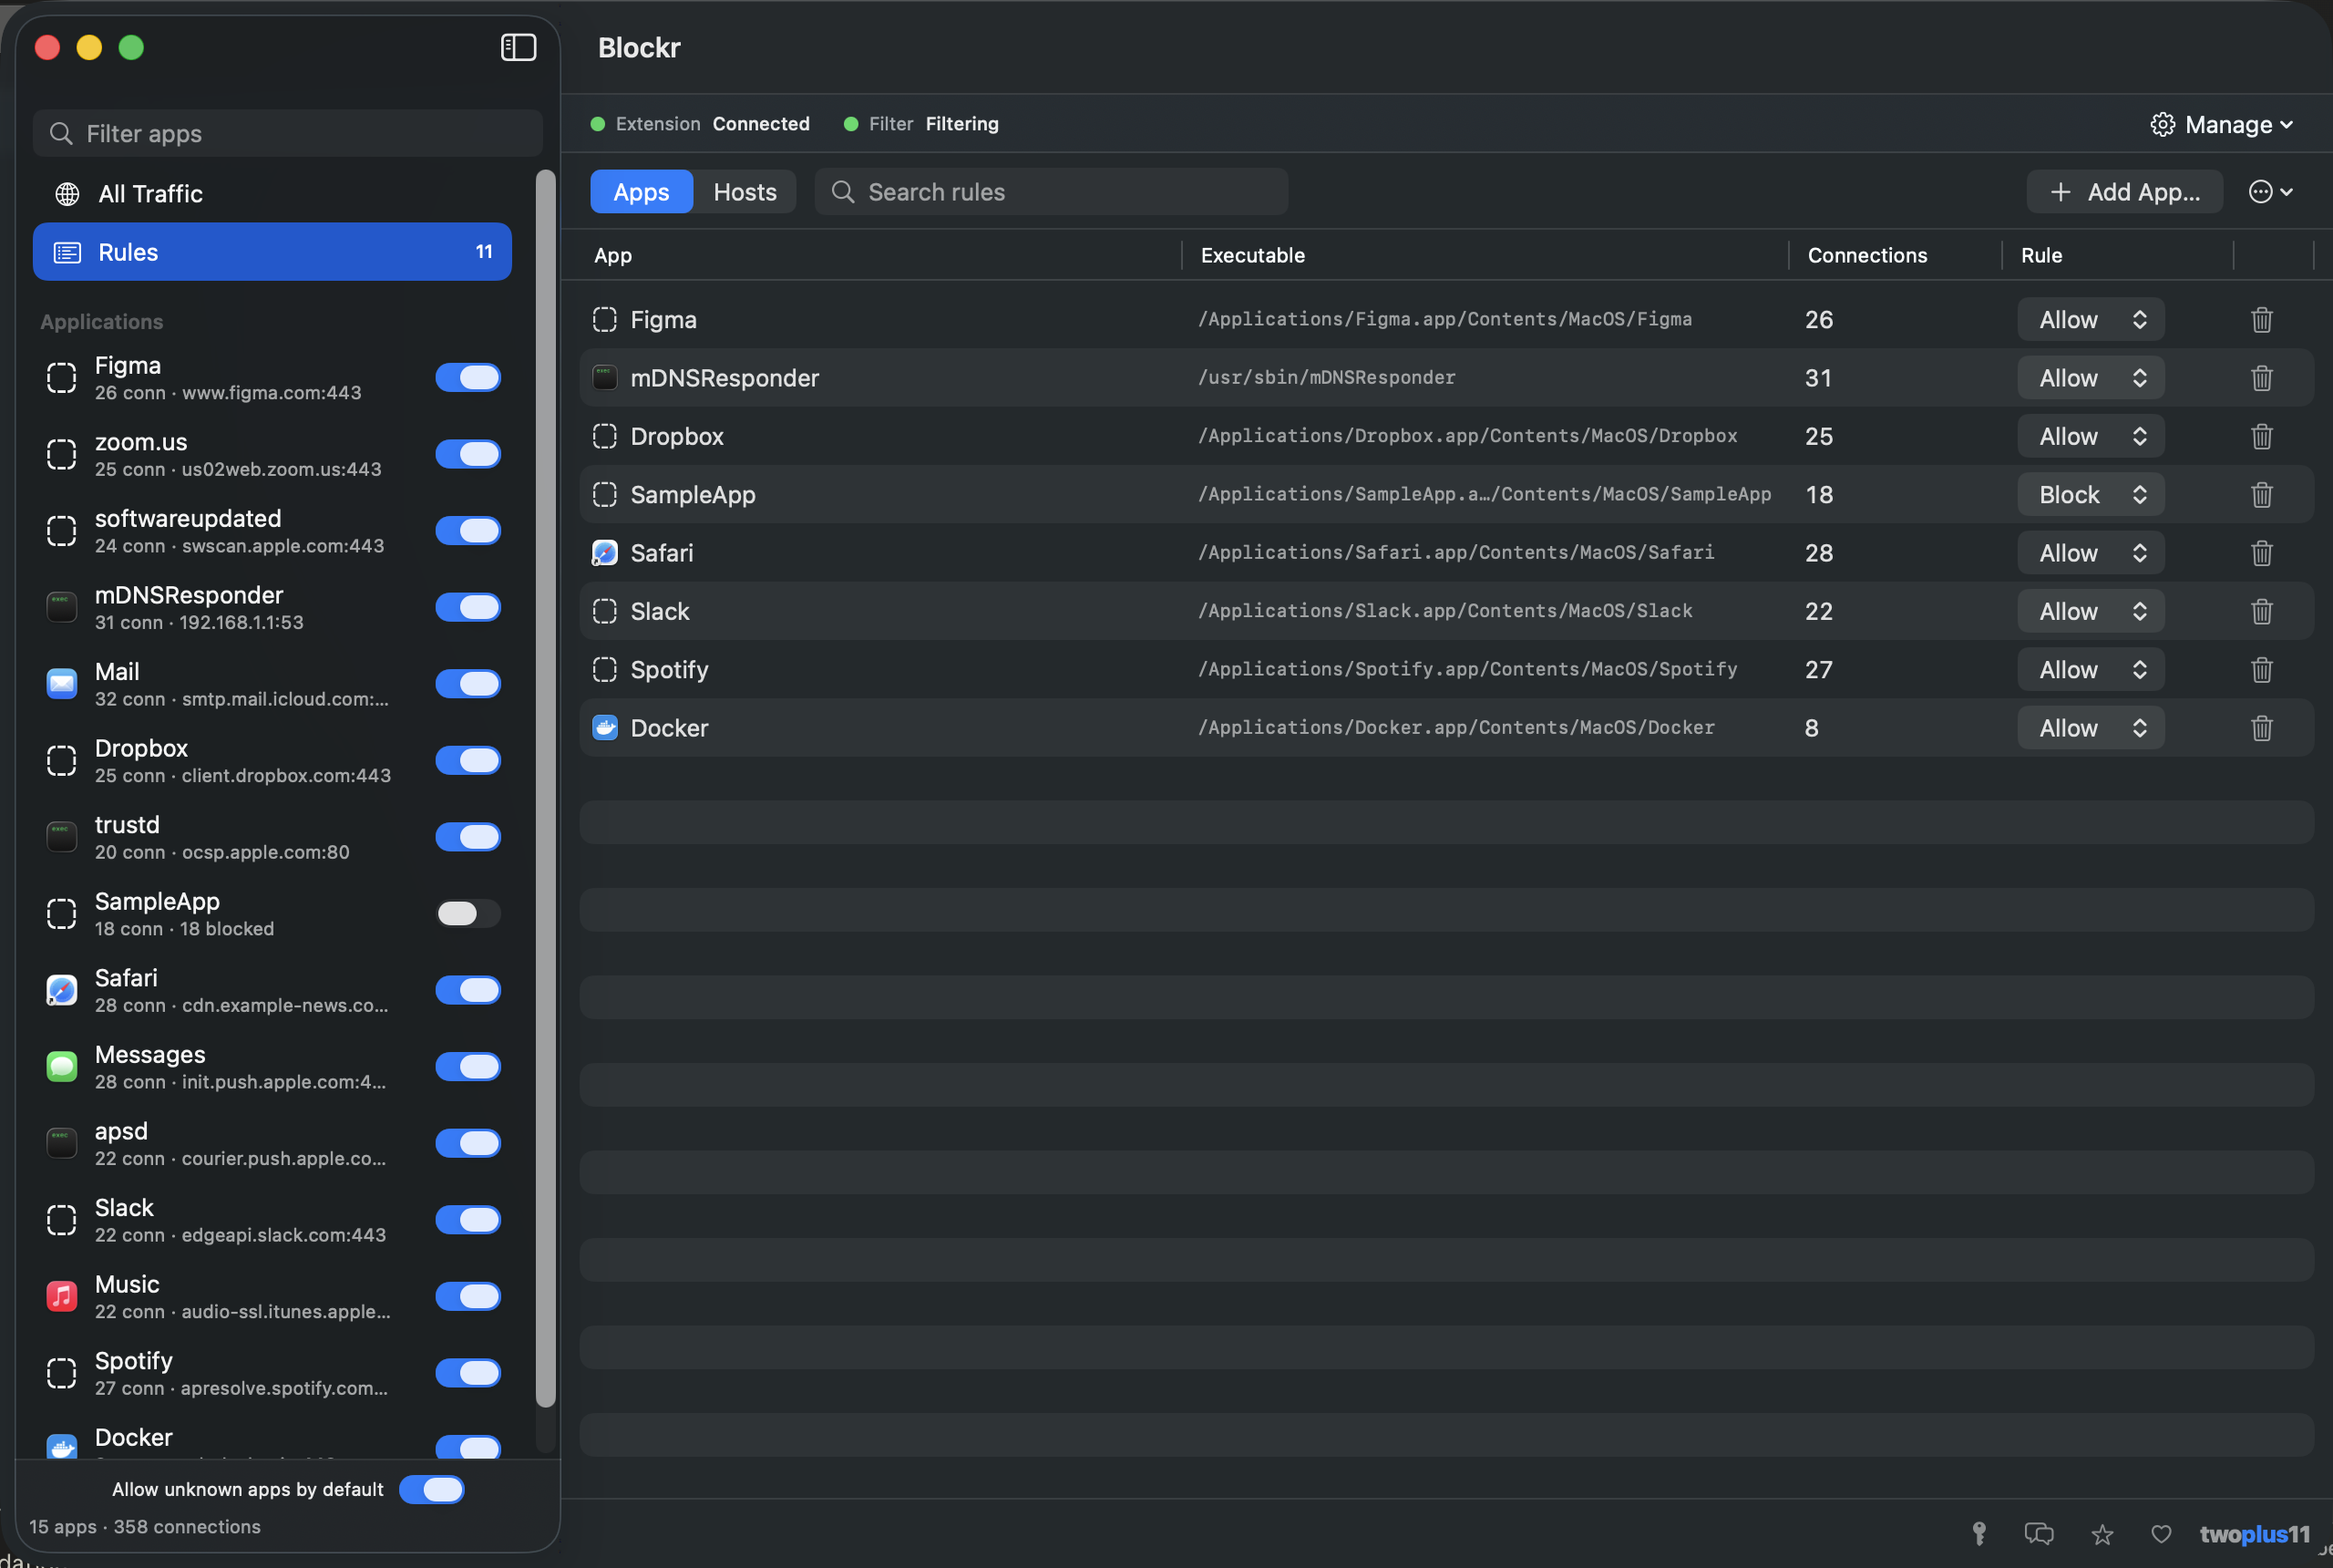Click the Filter apps search field

[288, 133]
